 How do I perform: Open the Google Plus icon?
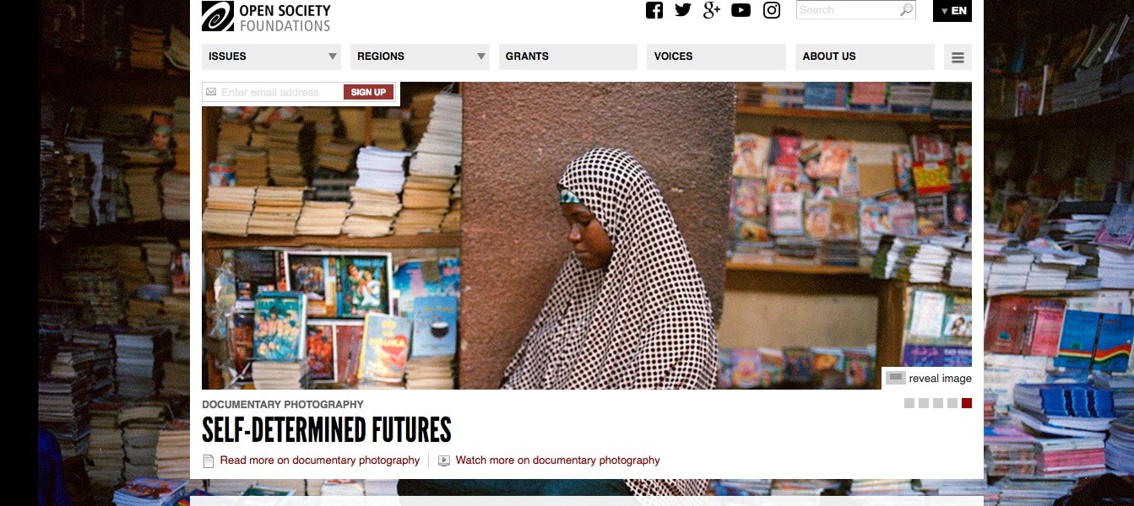pyautogui.click(x=712, y=10)
